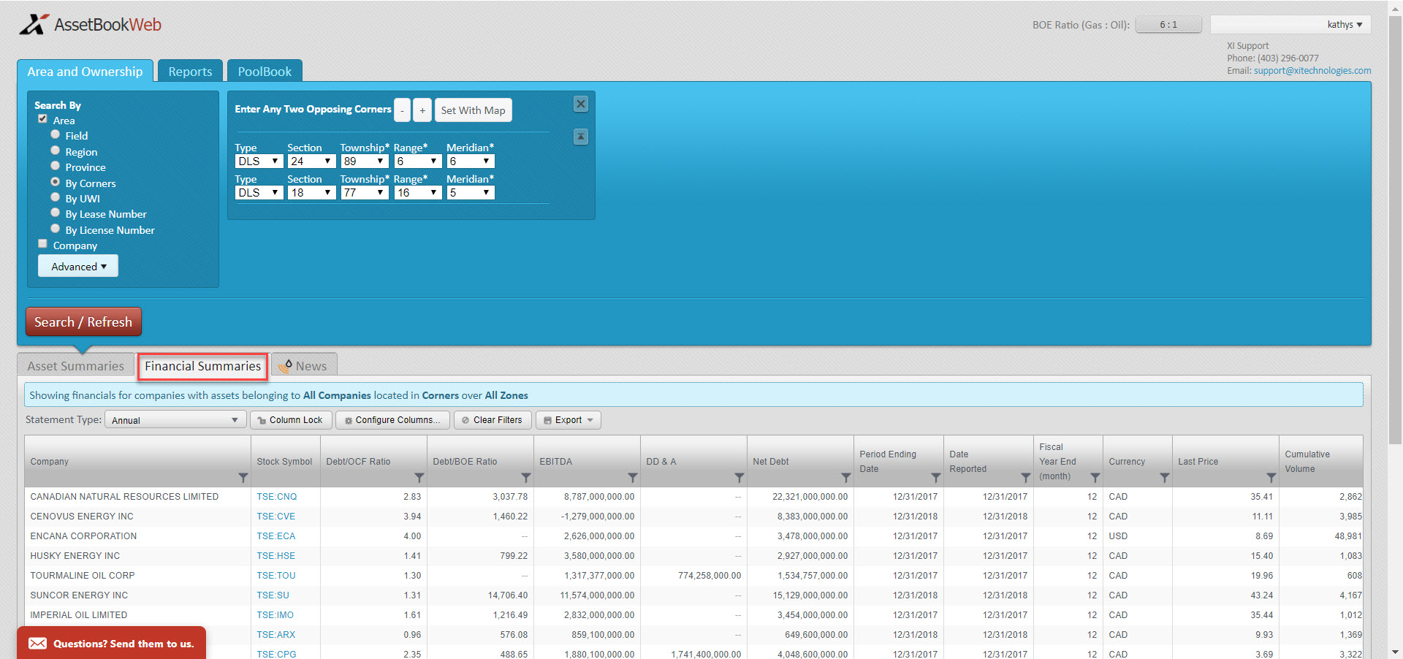Click the Cumulative Volume column header
Screen dimensions: 1403x659
[x=1321, y=462]
